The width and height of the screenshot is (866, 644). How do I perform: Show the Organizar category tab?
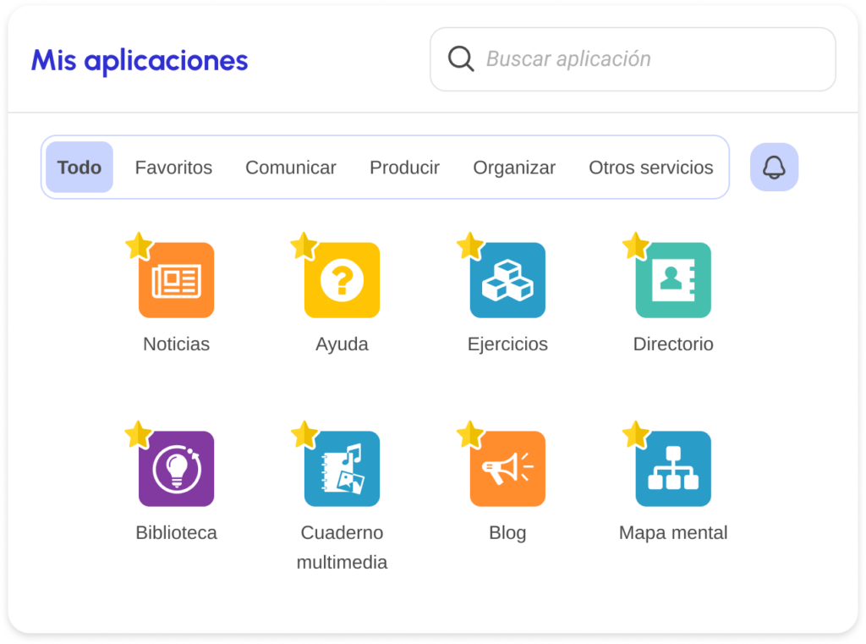[x=514, y=167]
